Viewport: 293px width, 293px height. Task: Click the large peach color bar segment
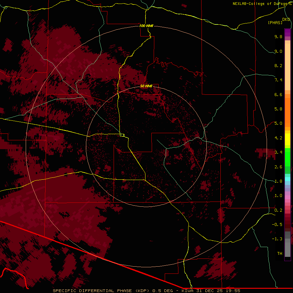(287, 67)
